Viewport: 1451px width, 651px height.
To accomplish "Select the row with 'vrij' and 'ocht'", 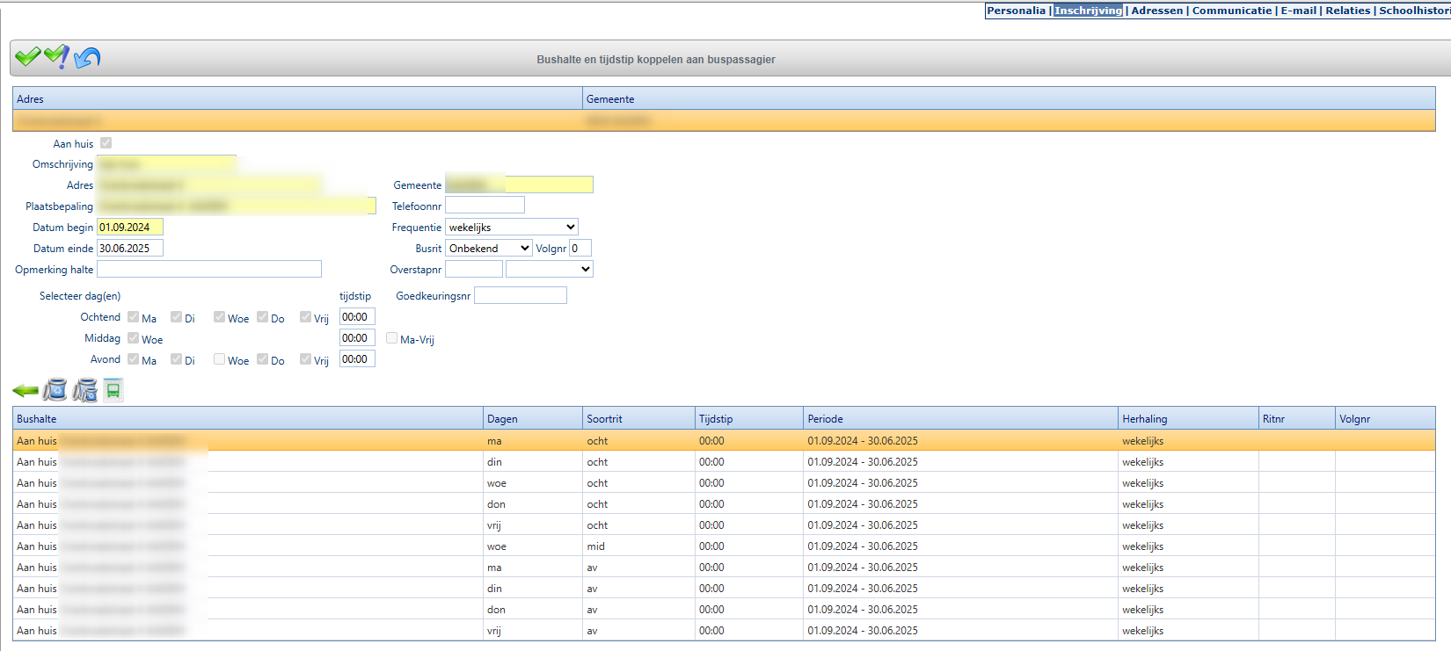I will (724, 524).
